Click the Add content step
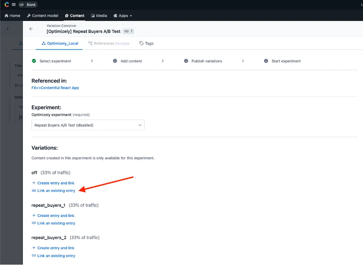363x265 pixels. click(x=131, y=61)
